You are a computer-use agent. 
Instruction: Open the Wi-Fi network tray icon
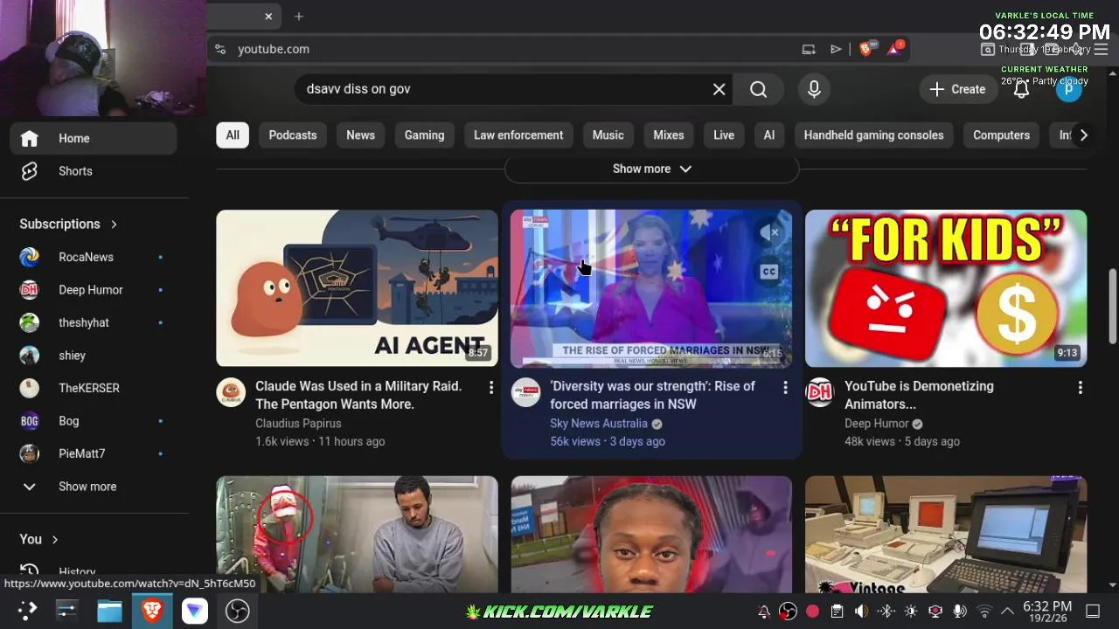tap(984, 612)
